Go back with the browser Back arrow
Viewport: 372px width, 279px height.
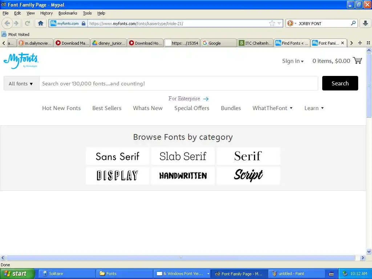click(x=7, y=23)
